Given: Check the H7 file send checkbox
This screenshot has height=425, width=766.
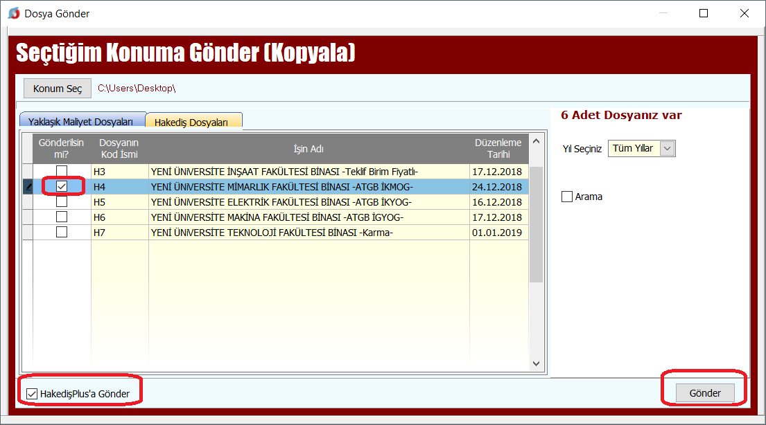Looking at the screenshot, I should [62, 233].
